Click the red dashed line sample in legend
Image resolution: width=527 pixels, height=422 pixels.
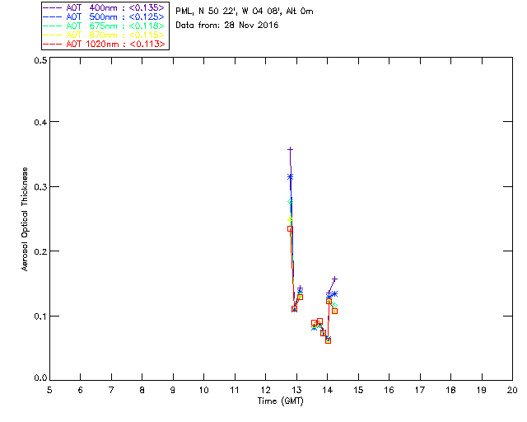(x=53, y=44)
